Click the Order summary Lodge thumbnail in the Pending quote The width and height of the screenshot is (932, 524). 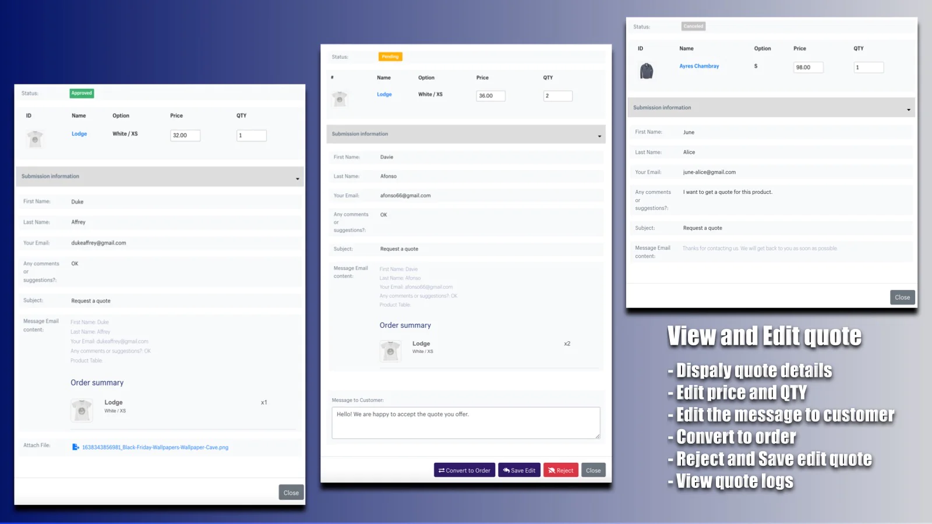[390, 351]
